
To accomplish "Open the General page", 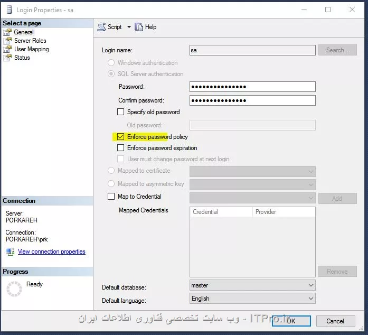I will tap(24, 32).
